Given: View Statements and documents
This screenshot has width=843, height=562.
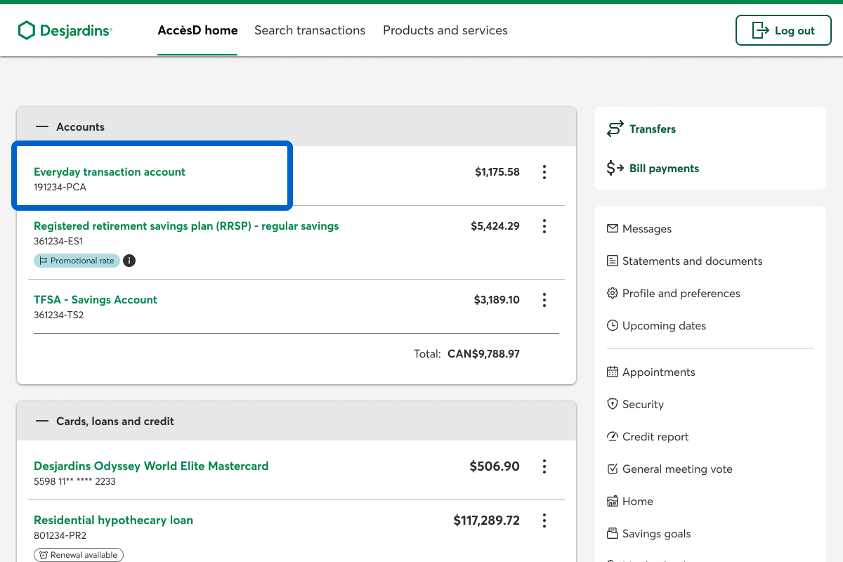Looking at the screenshot, I should pyautogui.click(x=692, y=261).
